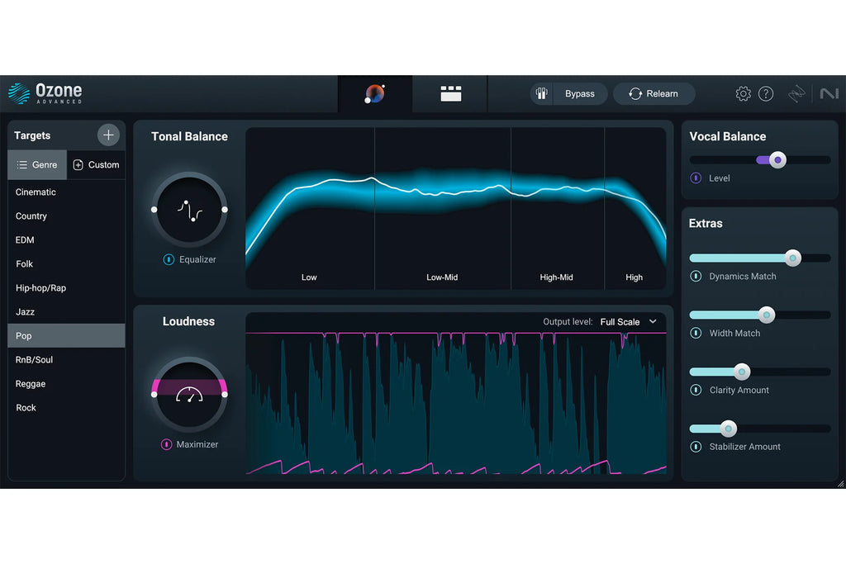Open the settings gear icon

[x=743, y=93]
